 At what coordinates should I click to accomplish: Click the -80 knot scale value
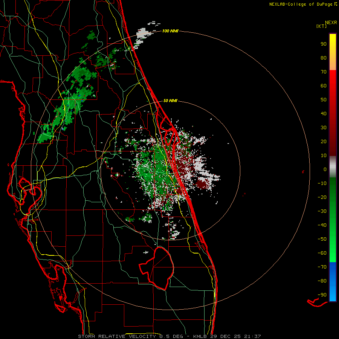[x=322, y=281]
